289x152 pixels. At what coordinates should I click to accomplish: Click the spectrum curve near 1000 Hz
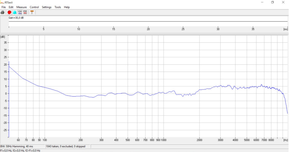pos(164,92)
